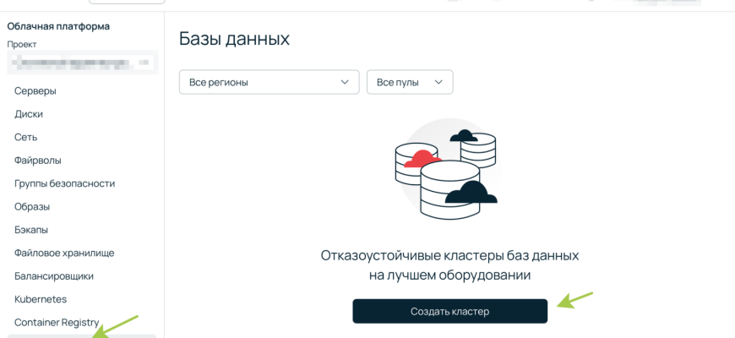Go to the Бэкапы section

pos(31,230)
